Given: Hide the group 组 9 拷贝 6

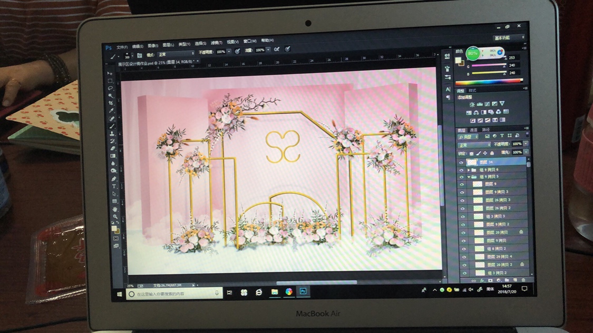Looking at the screenshot, I should (x=461, y=170).
